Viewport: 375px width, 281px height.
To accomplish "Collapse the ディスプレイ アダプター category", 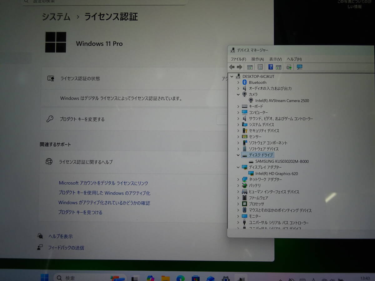I will coord(238,167).
